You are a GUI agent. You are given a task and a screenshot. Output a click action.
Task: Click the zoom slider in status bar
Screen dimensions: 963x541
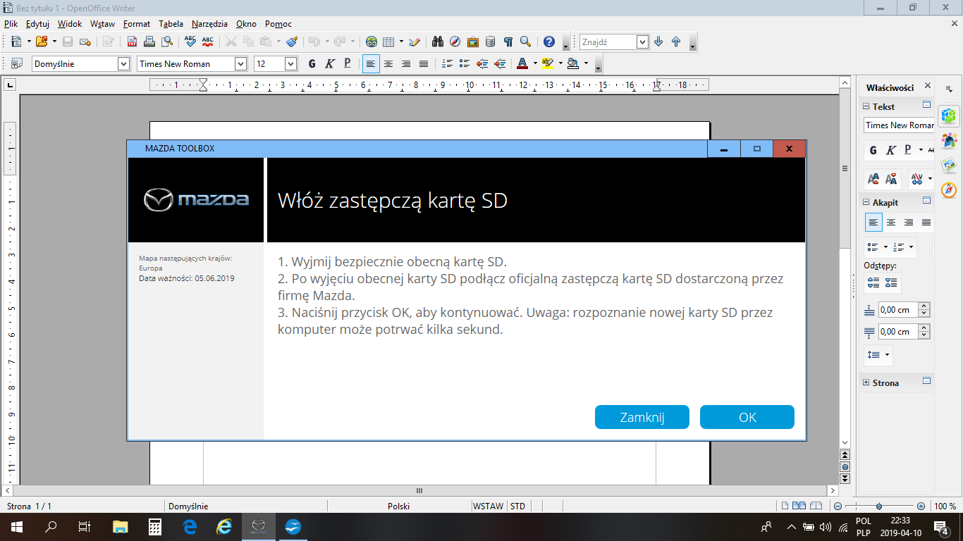[x=878, y=506]
